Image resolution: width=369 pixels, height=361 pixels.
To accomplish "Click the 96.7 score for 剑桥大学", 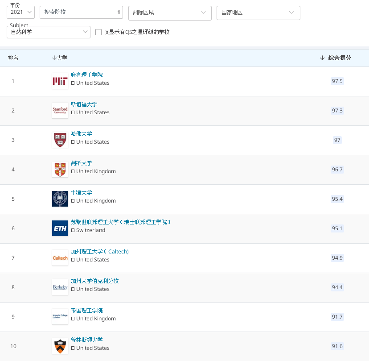I will click(x=337, y=170).
